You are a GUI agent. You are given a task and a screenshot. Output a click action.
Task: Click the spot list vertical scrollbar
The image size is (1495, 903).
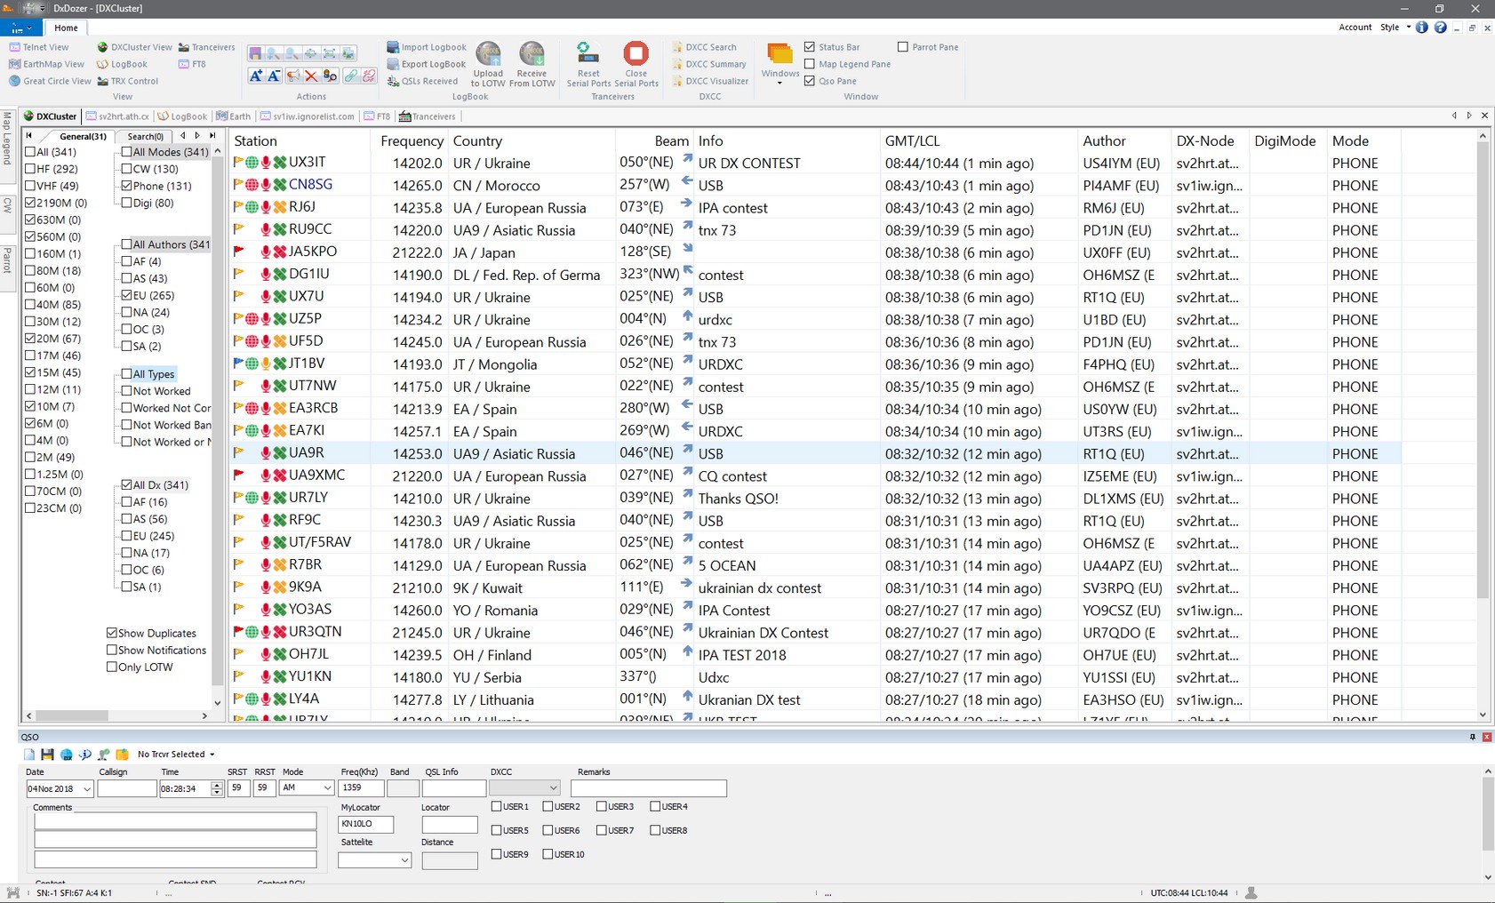click(x=1482, y=425)
